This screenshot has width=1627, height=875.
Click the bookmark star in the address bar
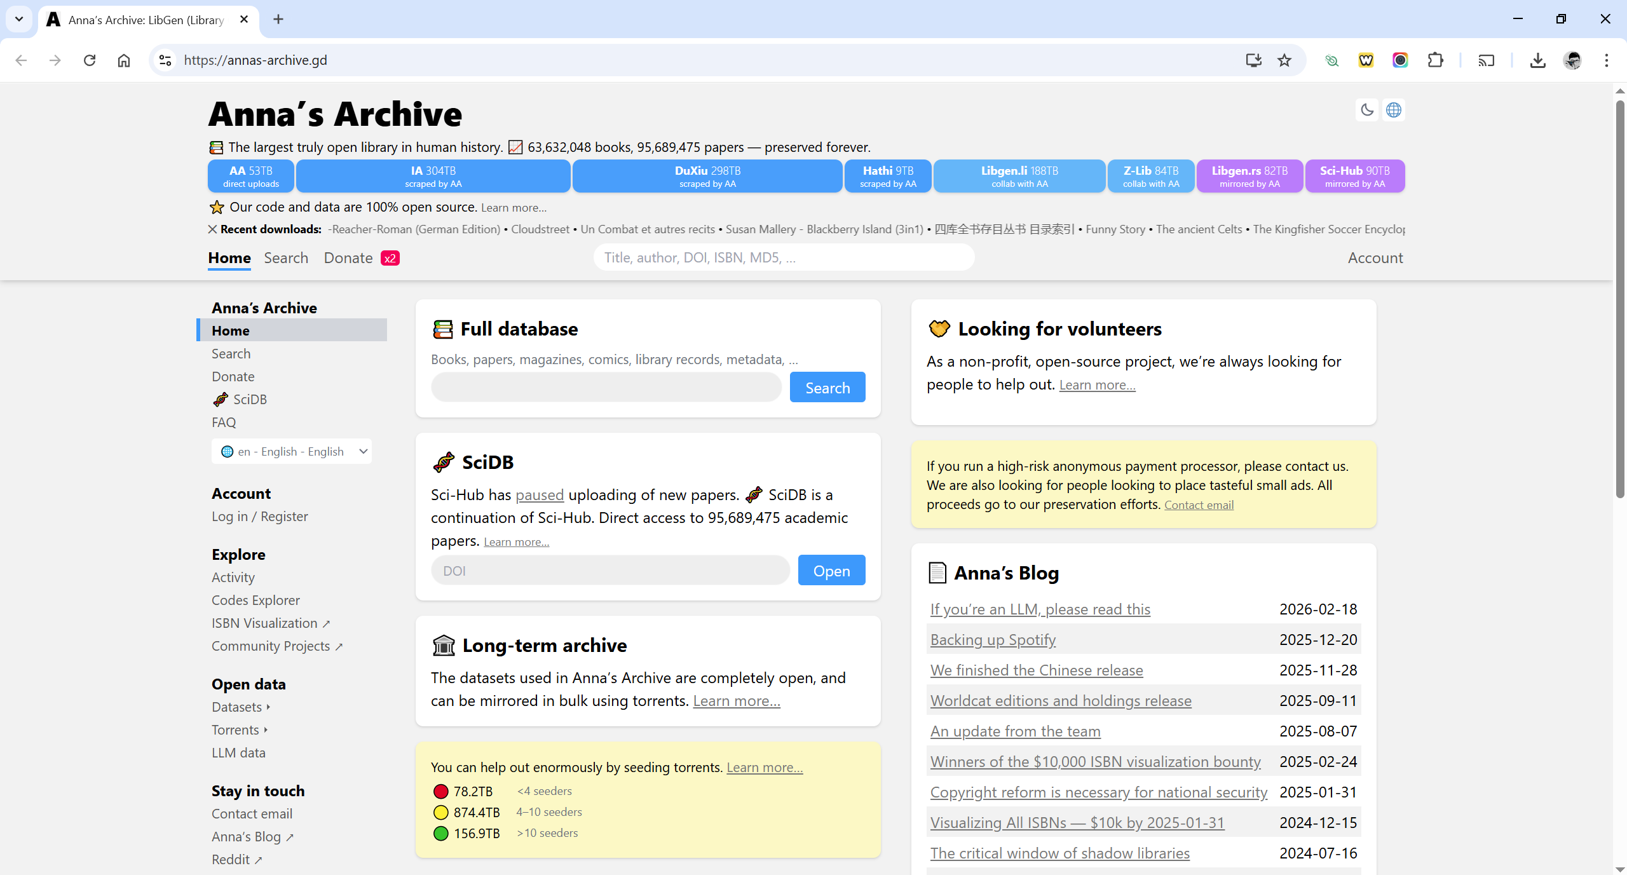pos(1284,60)
